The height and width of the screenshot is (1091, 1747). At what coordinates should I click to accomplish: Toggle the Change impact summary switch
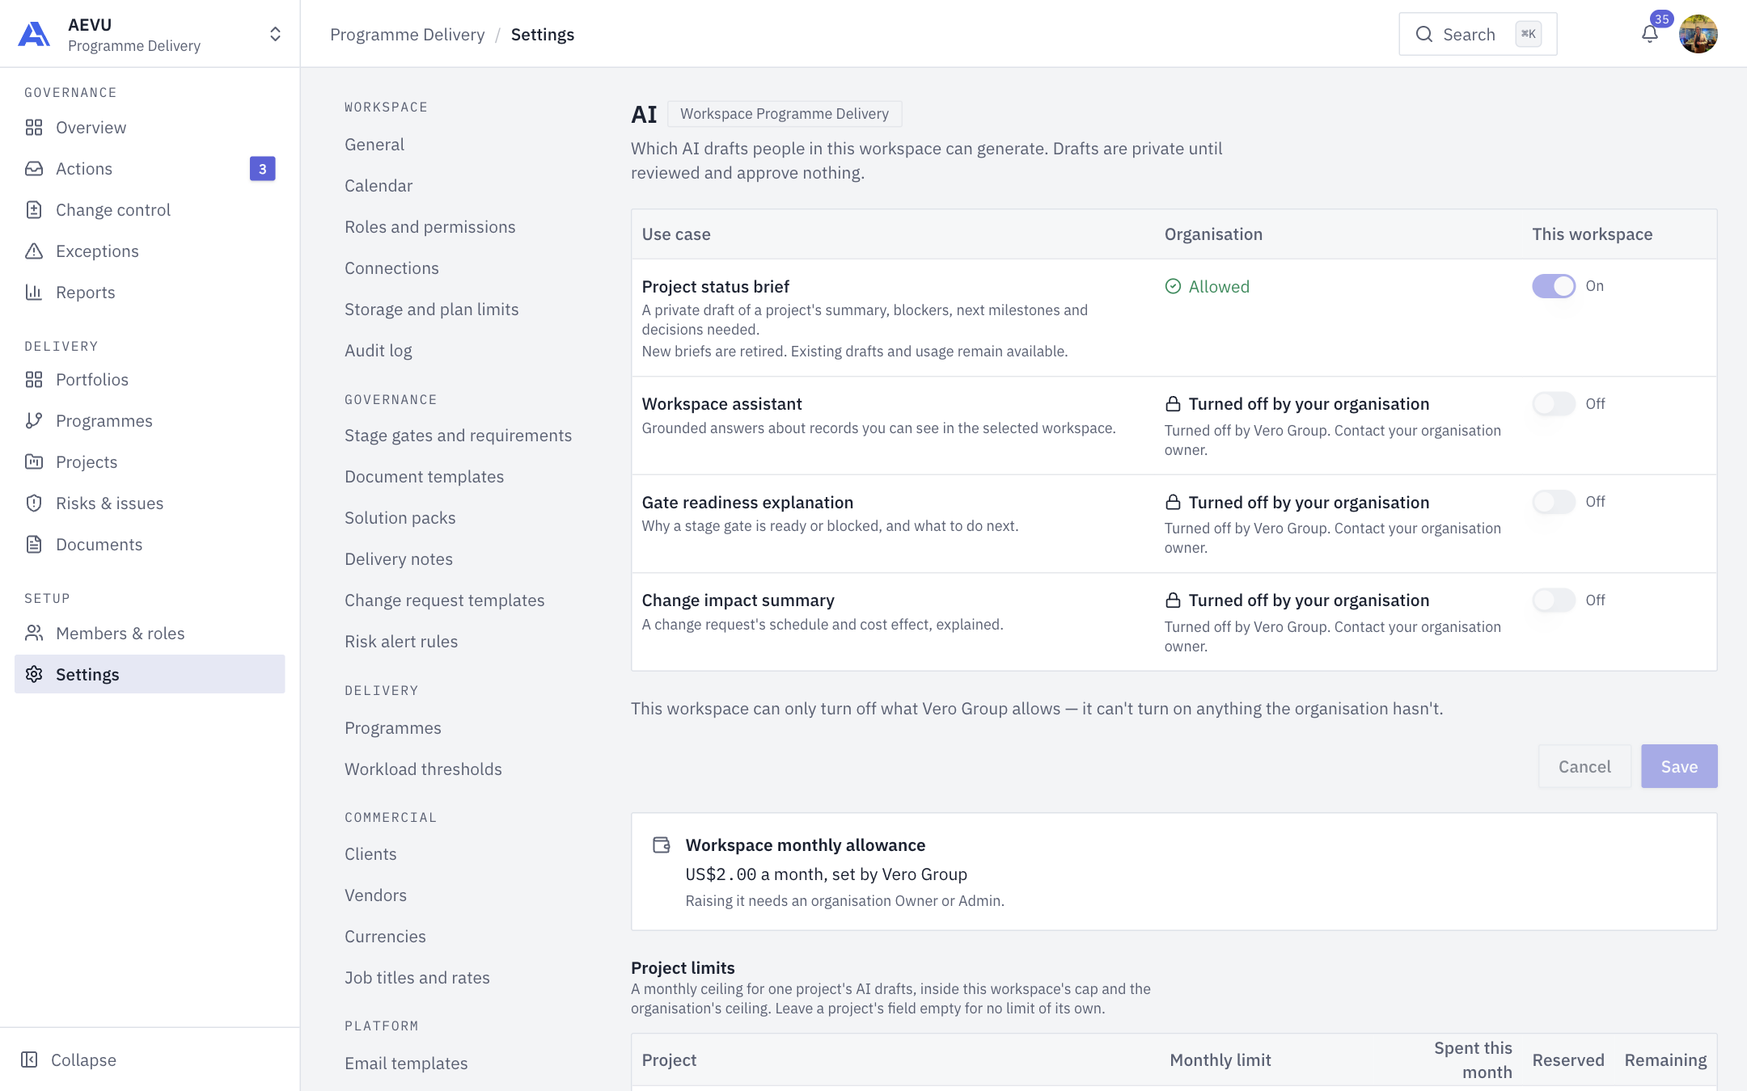1554,600
